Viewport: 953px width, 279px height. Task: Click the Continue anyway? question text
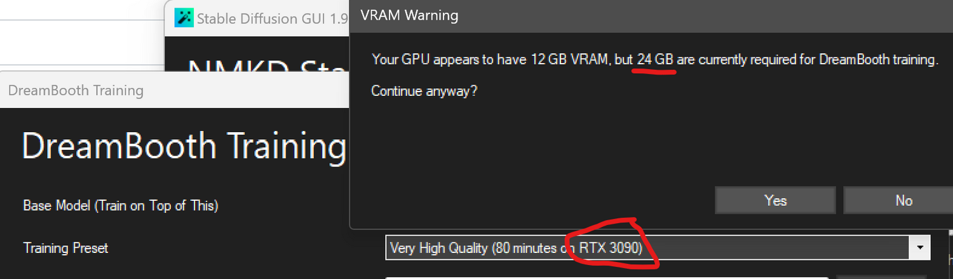pos(424,91)
